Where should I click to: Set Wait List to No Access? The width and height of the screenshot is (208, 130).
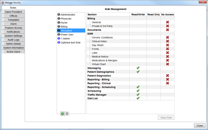pyautogui.click(x=167, y=98)
